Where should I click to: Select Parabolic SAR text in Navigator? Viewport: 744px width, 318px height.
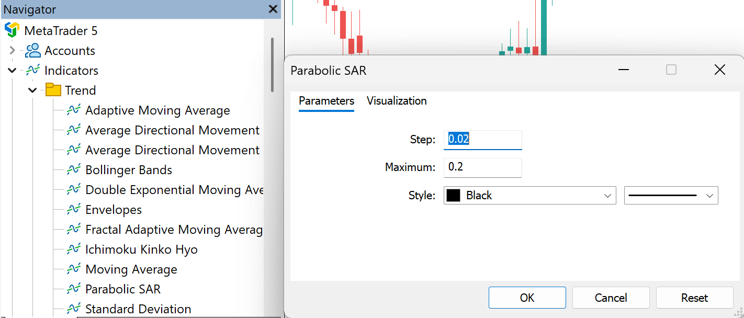(123, 289)
